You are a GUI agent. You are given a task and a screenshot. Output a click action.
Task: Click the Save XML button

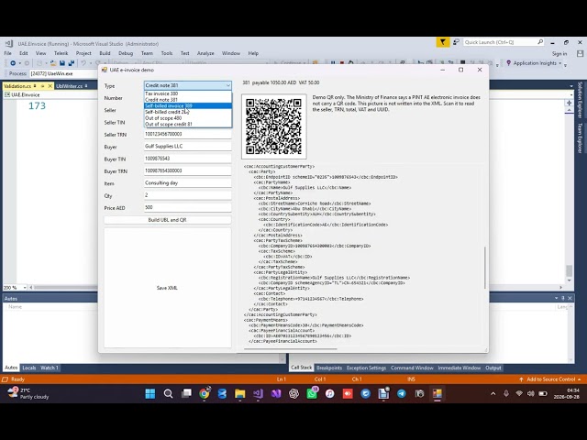point(167,288)
